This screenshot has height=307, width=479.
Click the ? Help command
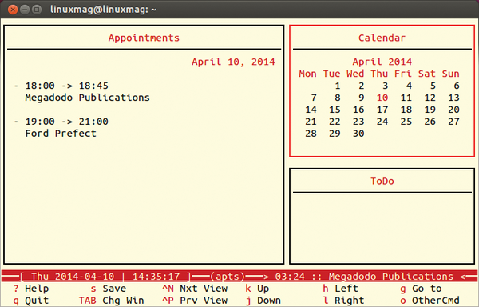(x=31, y=289)
